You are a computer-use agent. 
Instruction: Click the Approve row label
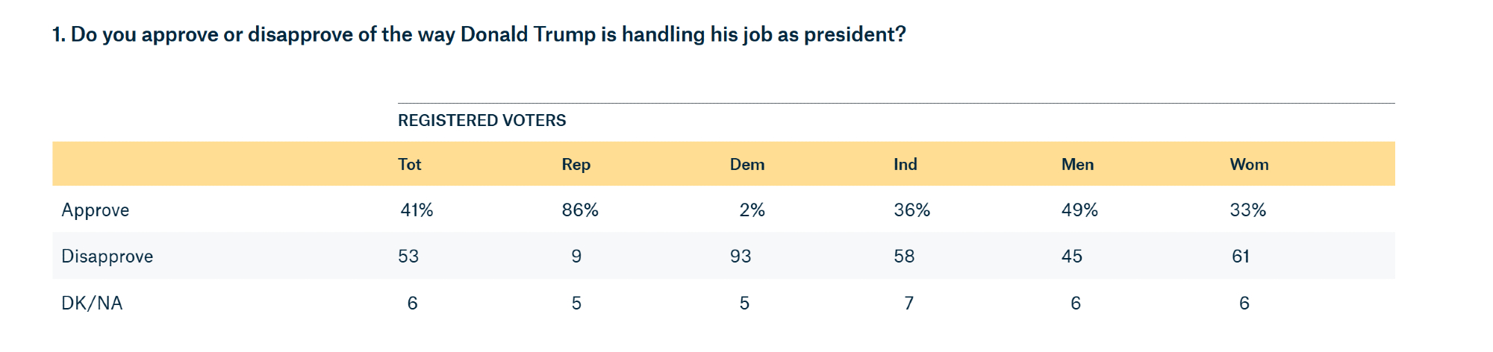coord(95,210)
